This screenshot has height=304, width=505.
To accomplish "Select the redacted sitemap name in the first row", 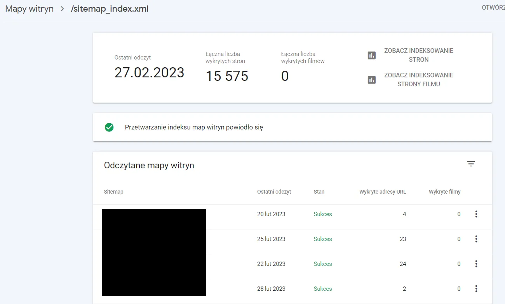I will (x=153, y=214).
